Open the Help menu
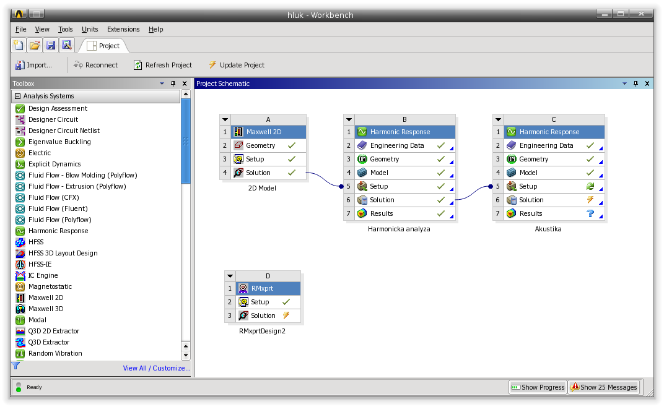The height and width of the screenshot is (407, 664). point(156,29)
